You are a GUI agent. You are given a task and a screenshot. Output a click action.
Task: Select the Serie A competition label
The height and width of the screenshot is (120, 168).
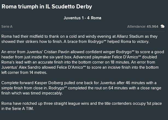pyautogui.click(x=7, y=27)
